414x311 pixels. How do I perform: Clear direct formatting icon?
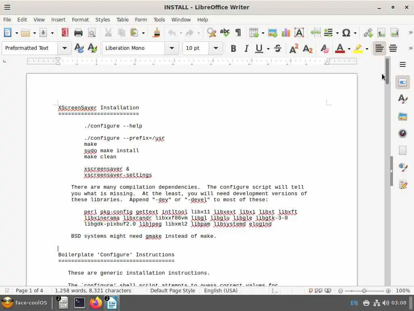pos(324,49)
